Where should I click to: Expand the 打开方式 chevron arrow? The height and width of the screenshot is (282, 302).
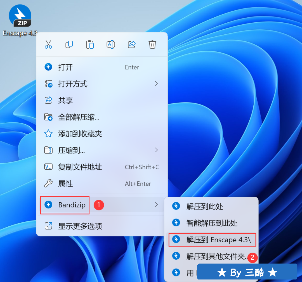pyautogui.click(x=156, y=84)
